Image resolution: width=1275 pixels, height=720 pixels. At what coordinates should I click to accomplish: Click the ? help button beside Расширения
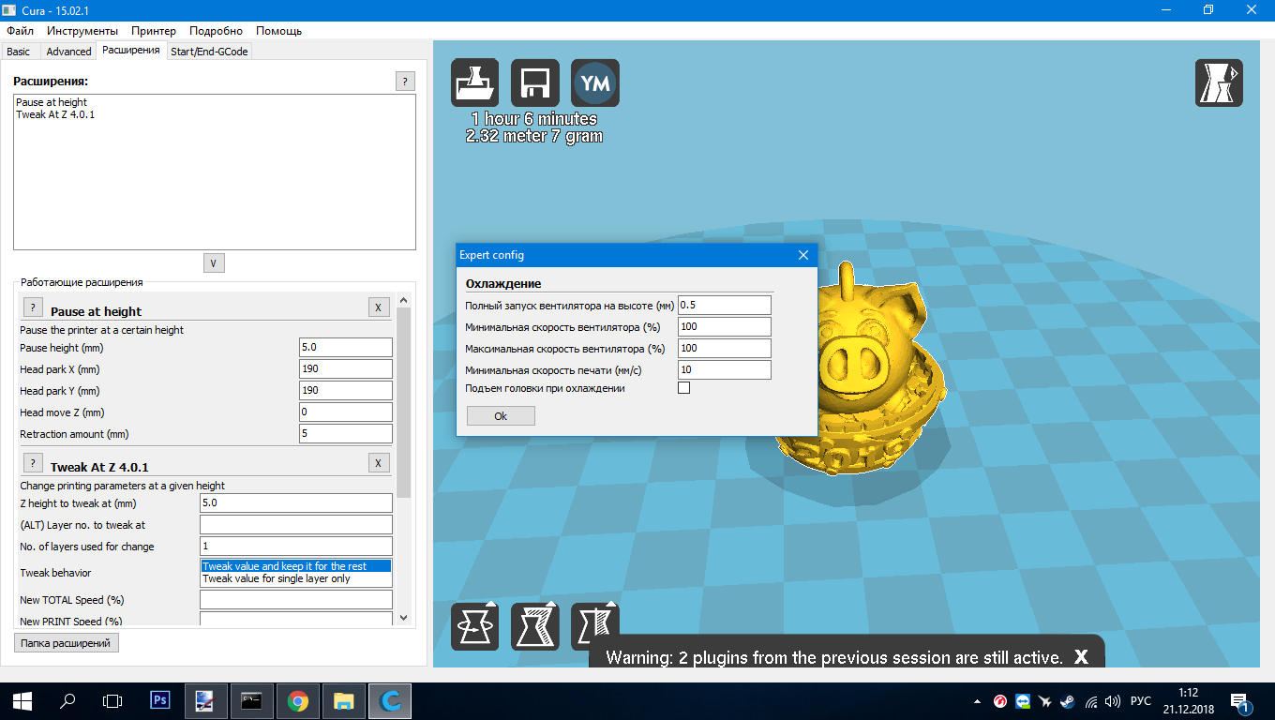pos(405,82)
